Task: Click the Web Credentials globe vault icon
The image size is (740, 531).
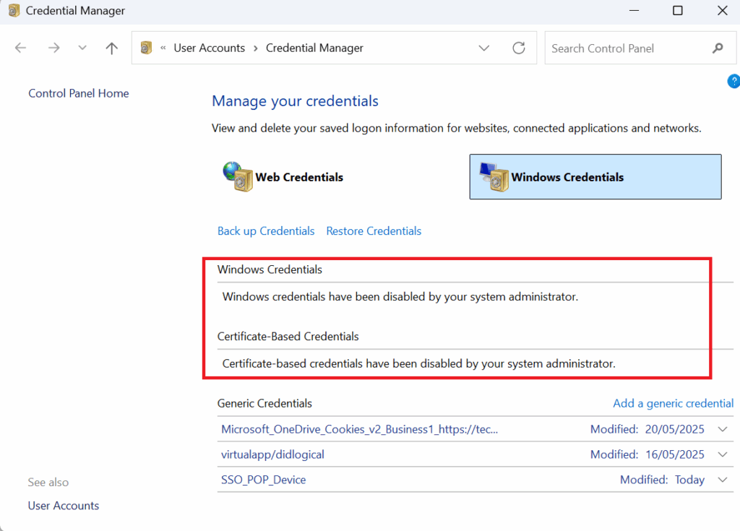Action: [x=237, y=177]
